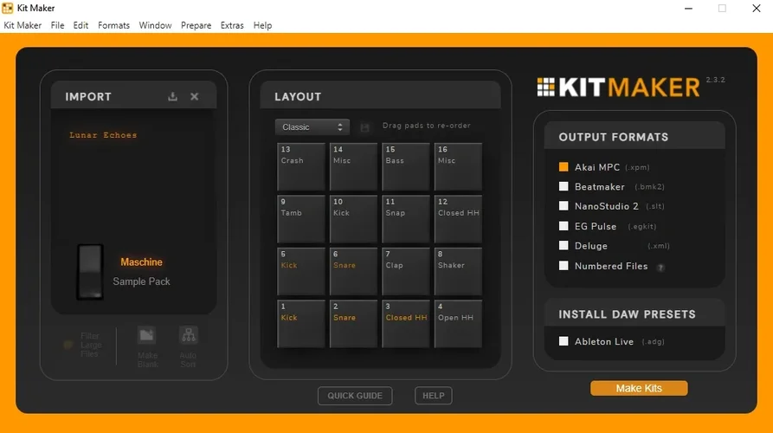Select pad 16 Misc
Image resolution: width=773 pixels, height=433 pixels.
pos(458,166)
